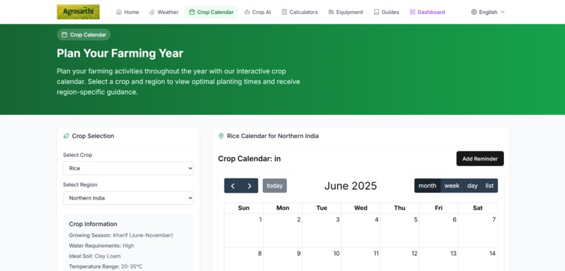Select June 7 in the calendar
565x271 pixels.
(478, 230)
